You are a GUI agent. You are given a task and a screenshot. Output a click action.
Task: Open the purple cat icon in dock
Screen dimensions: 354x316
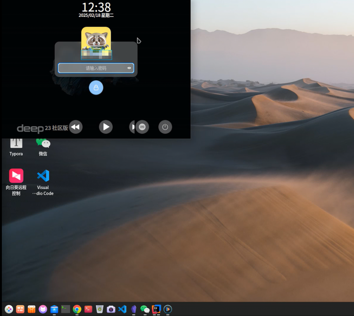[x=43, y=309]
